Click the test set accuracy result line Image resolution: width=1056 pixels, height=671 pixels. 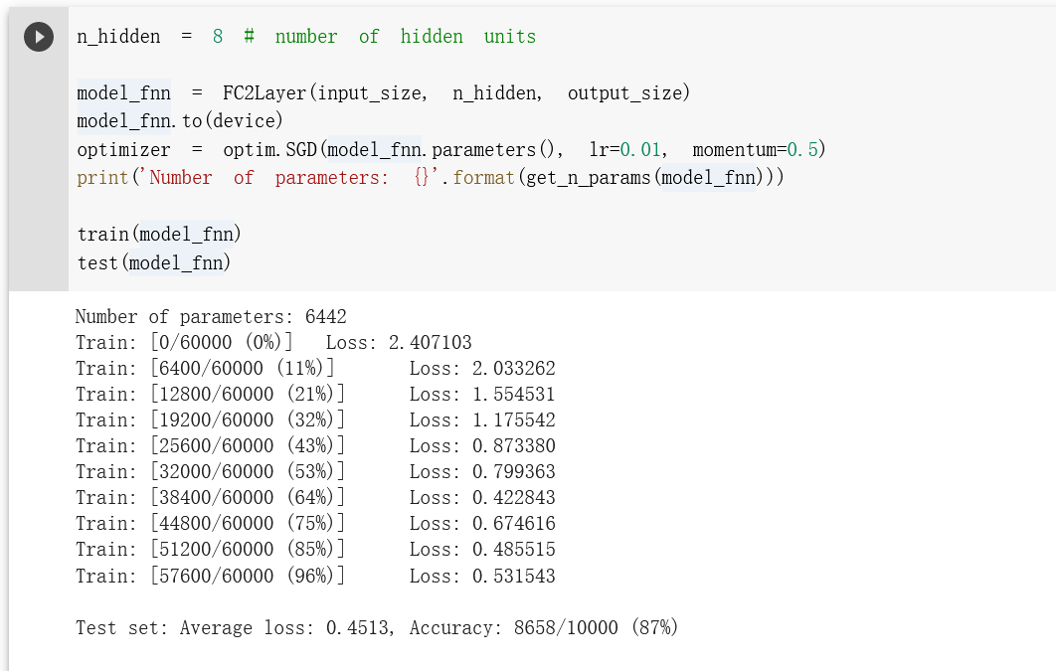coord(377,628)
